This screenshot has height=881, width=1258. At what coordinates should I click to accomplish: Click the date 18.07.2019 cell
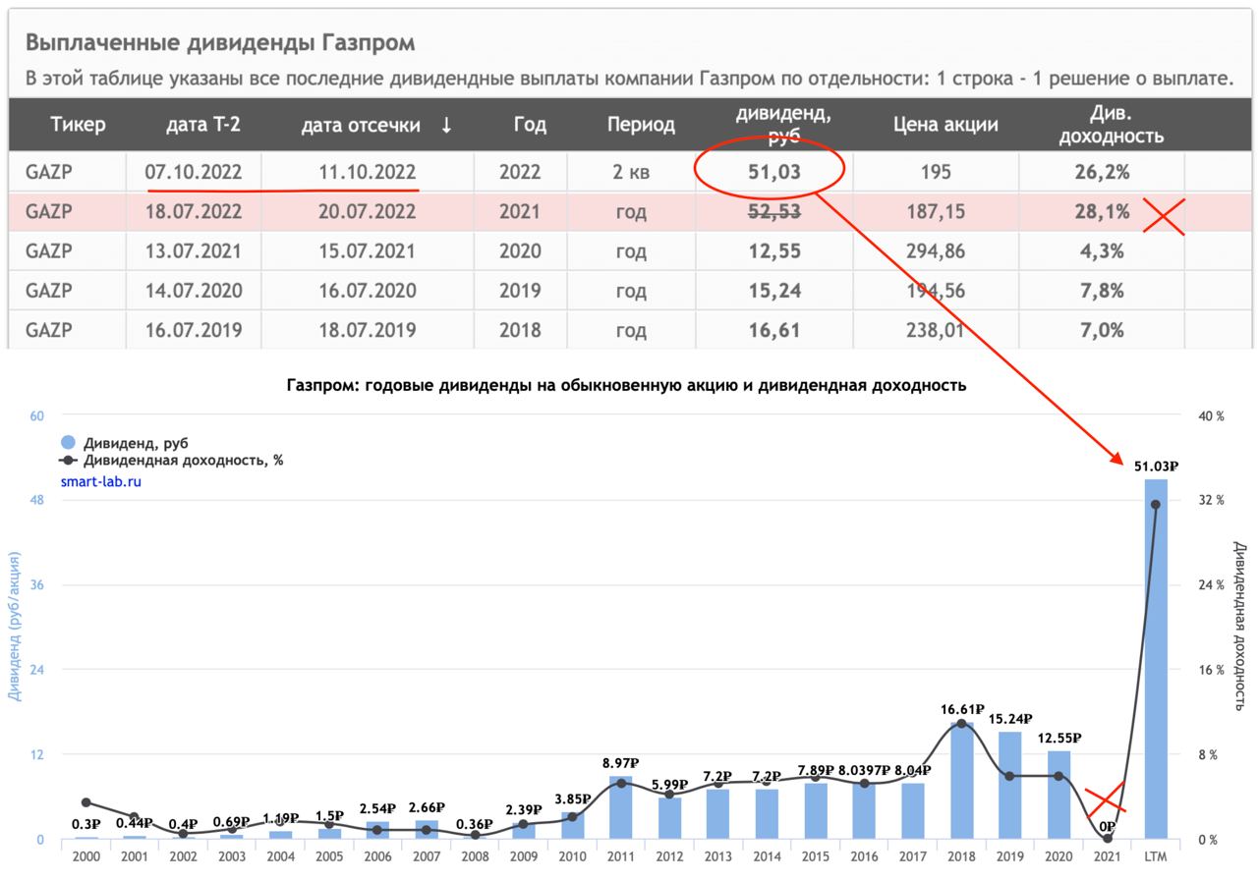368,330
